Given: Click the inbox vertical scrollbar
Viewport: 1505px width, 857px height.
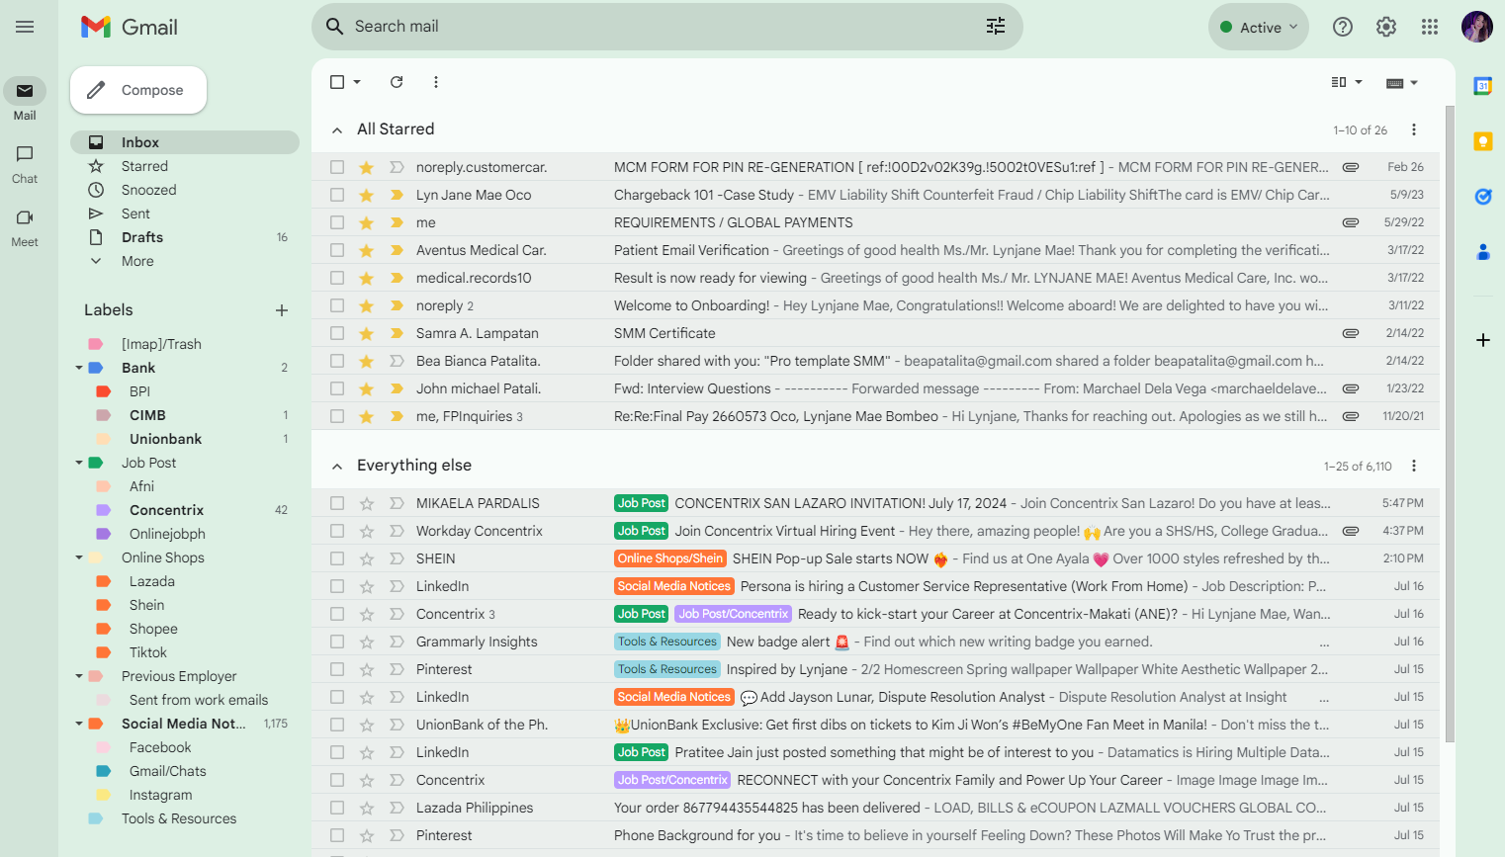Looking at the screenshot, I should 1450,425.
